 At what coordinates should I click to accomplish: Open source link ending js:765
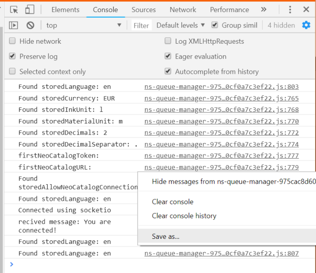[222, 98]
